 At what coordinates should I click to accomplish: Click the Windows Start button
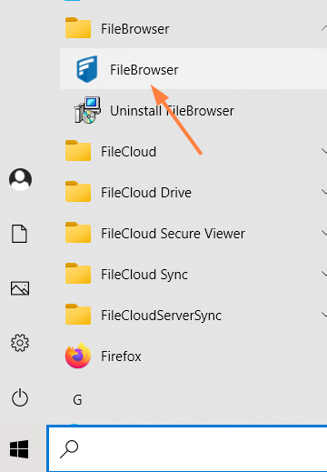coord(19,449)
